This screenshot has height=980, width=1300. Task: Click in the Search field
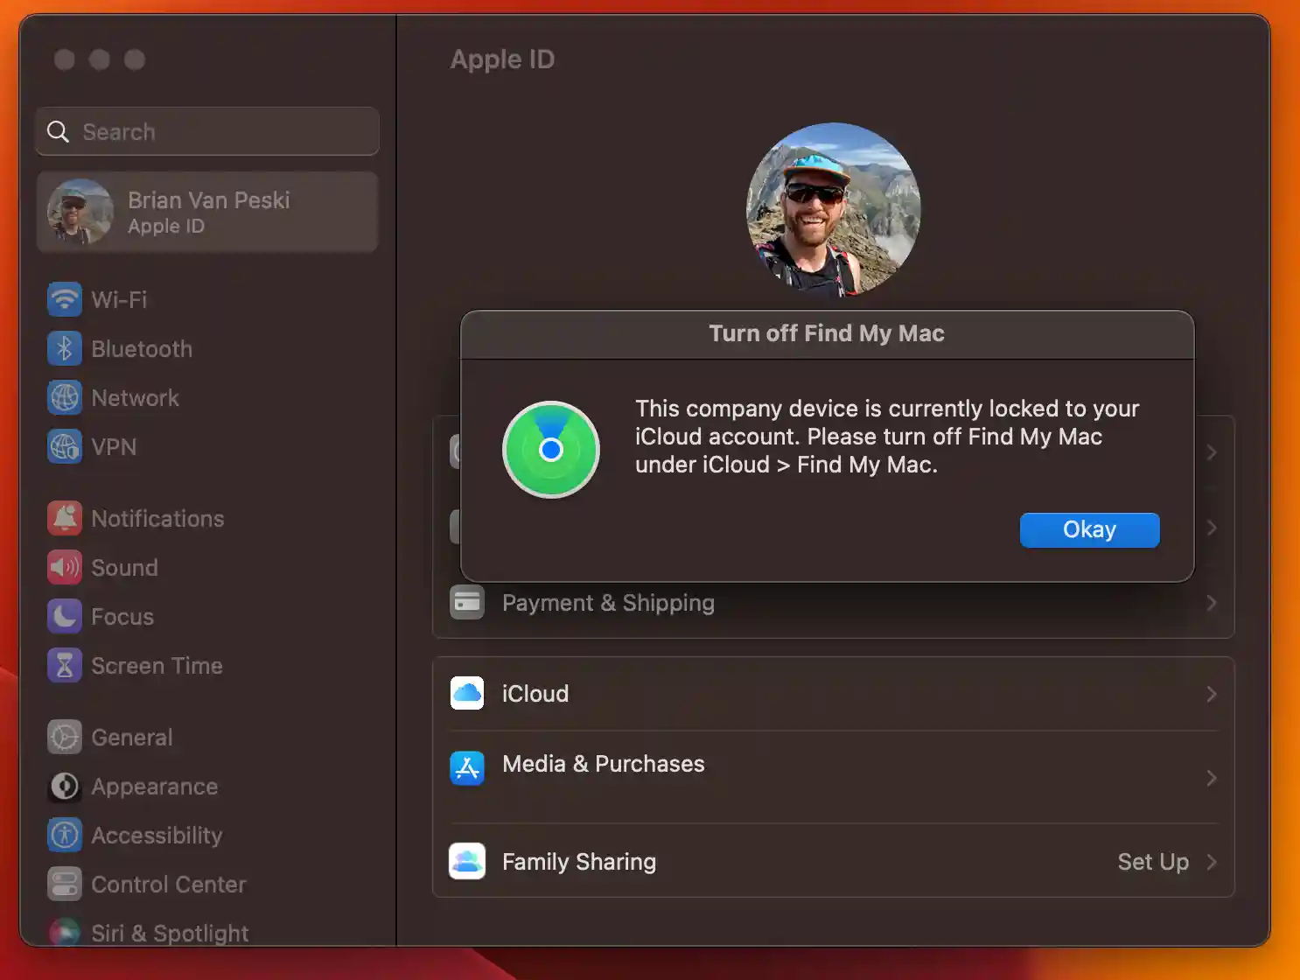219,132
